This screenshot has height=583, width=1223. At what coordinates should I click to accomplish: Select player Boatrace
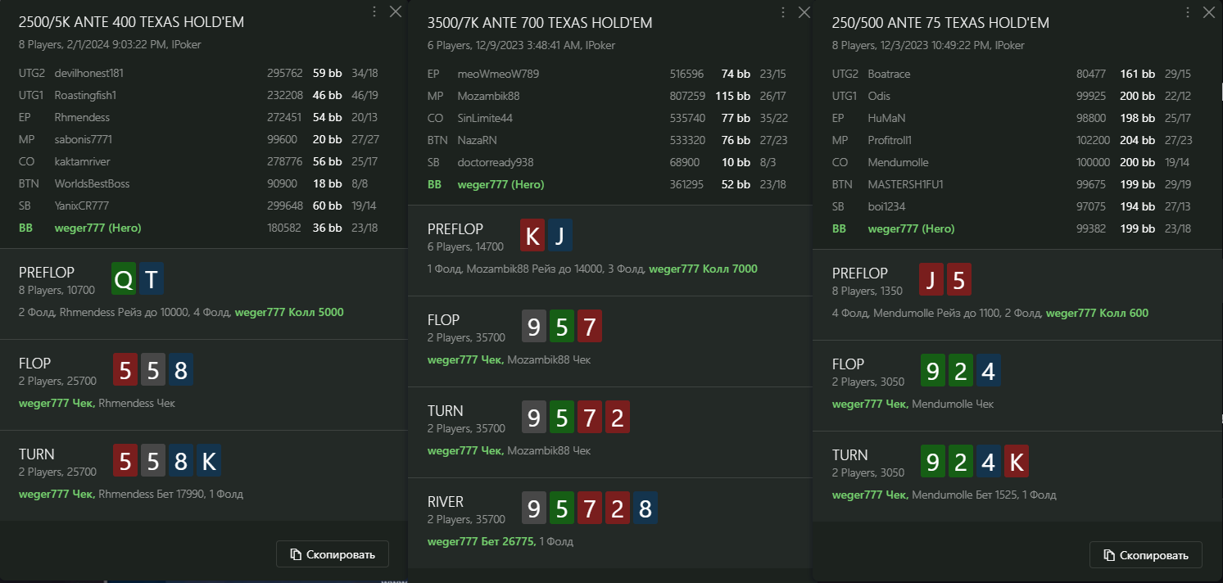(889, 74)
